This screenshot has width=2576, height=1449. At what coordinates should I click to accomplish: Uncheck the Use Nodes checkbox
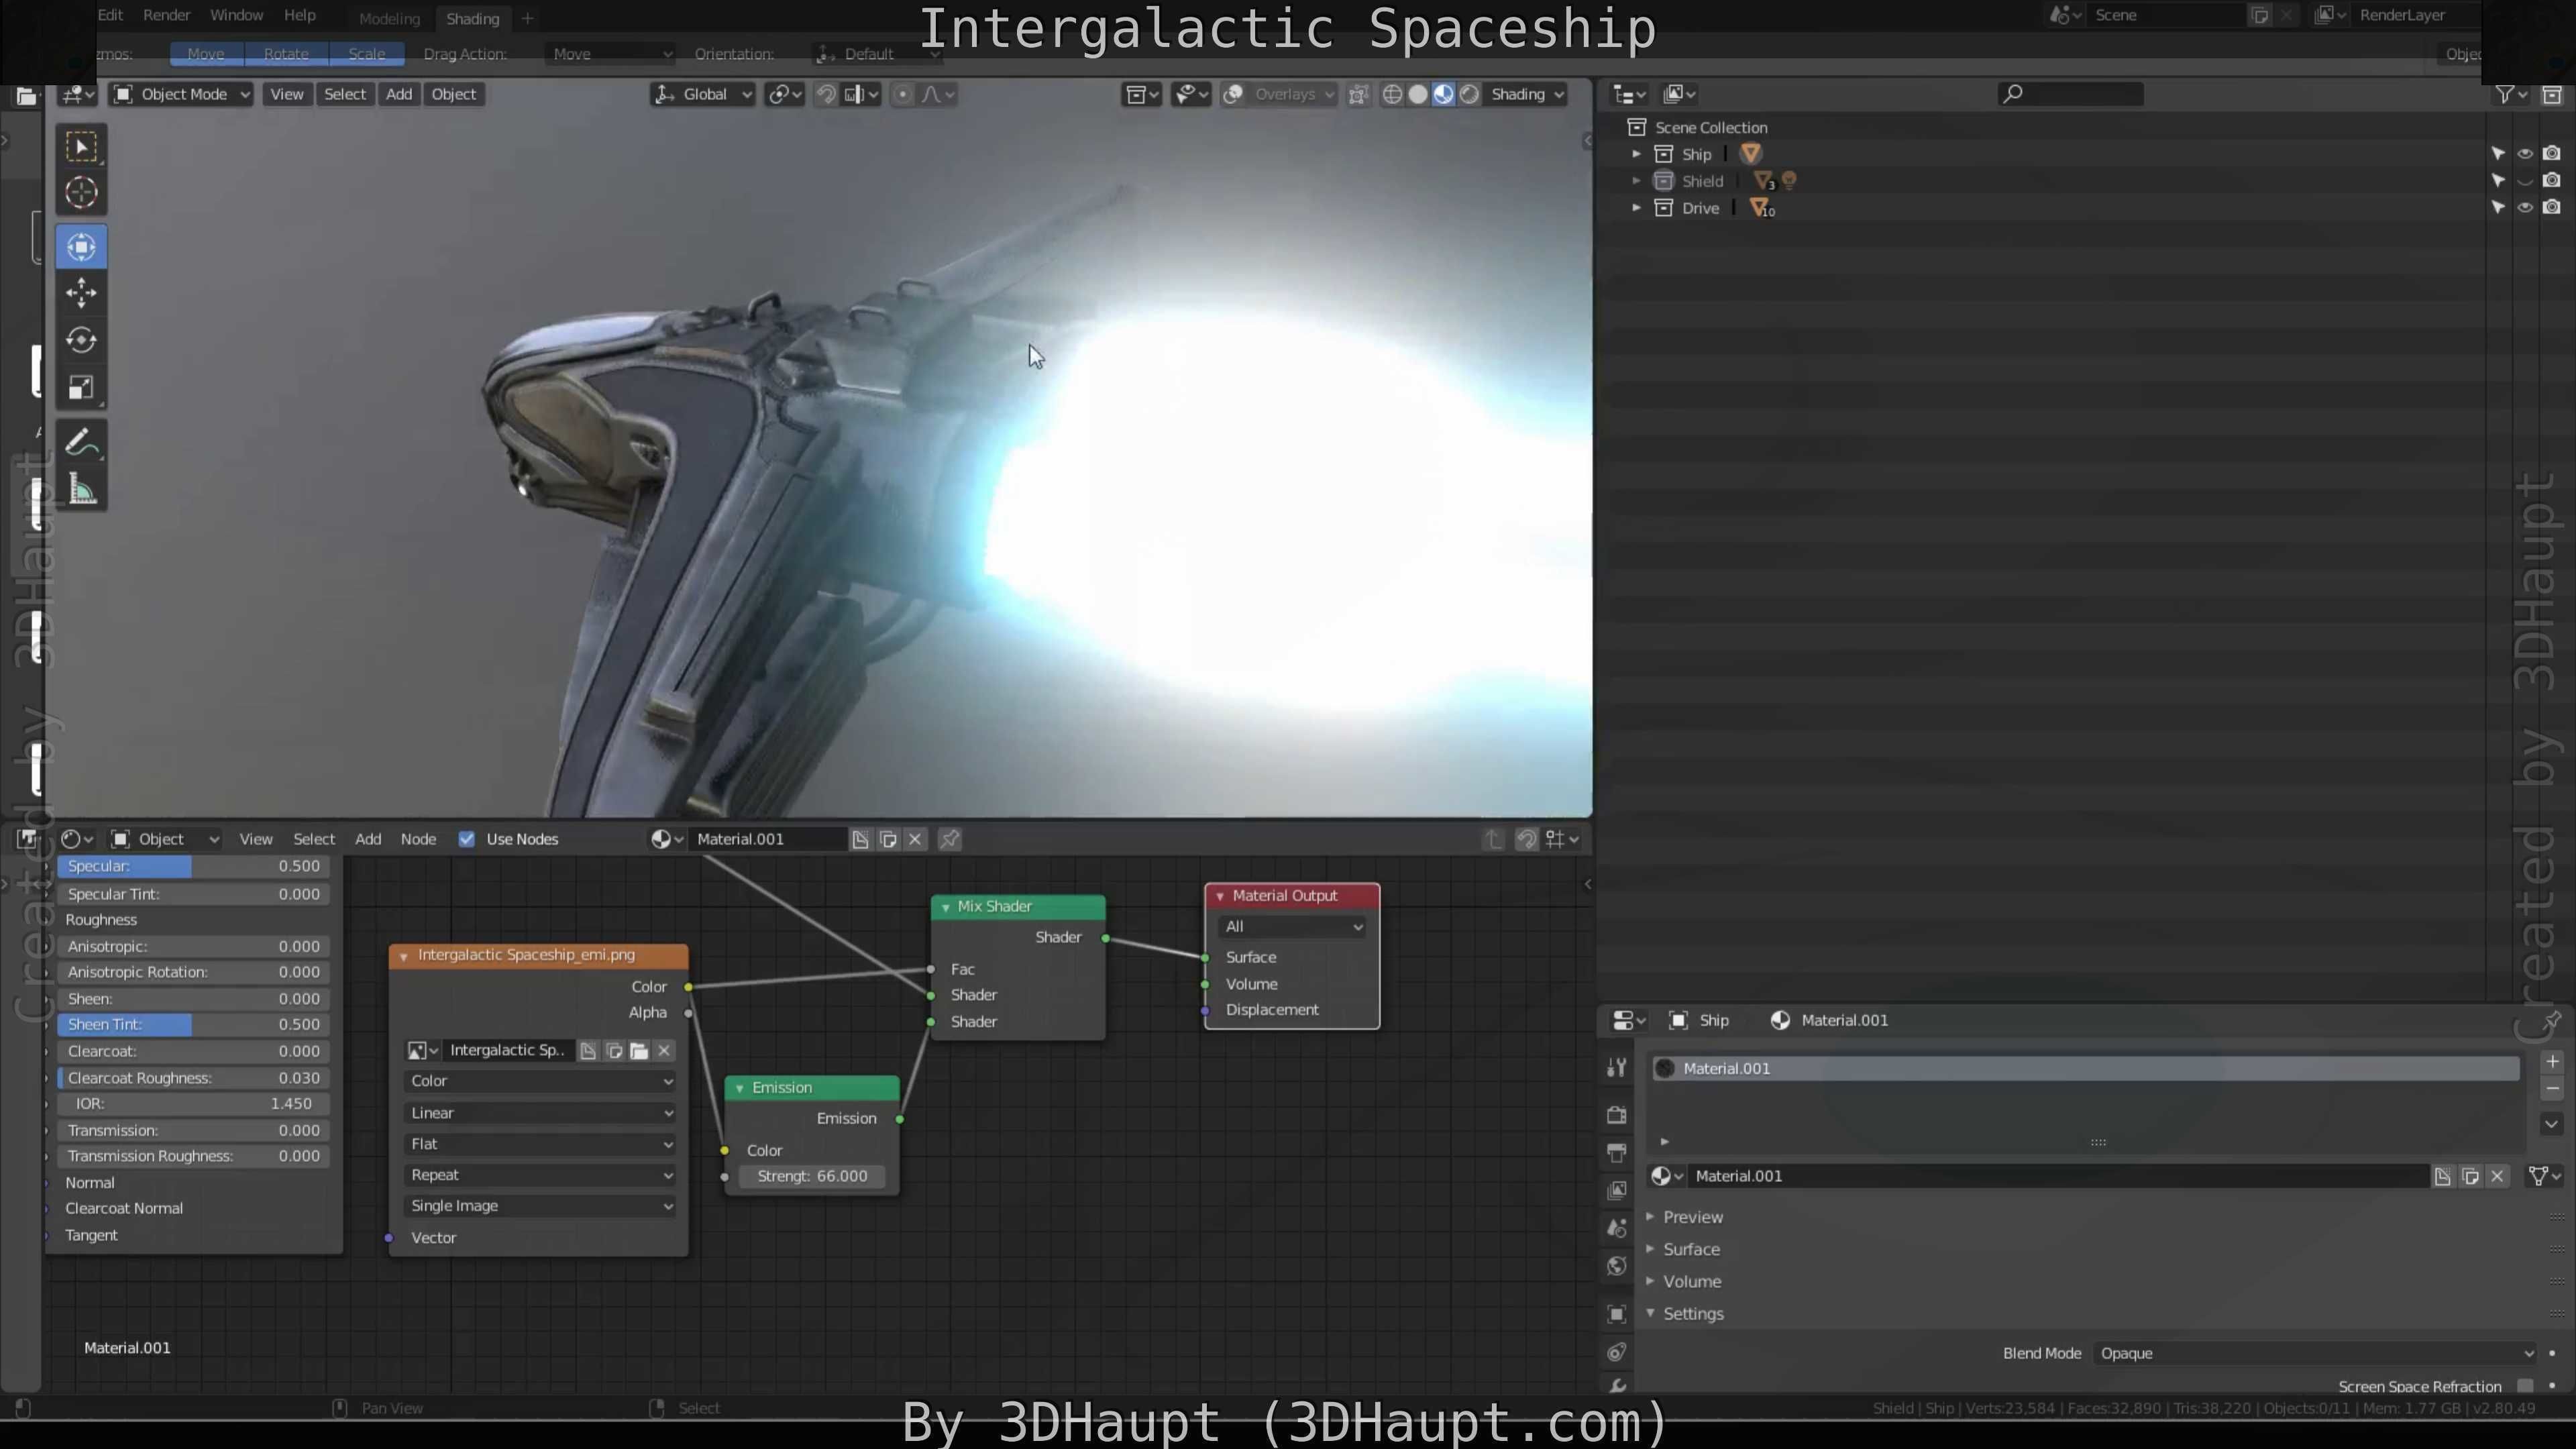[466, 839]
